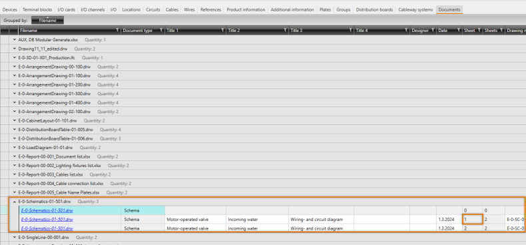The height and width of the screenshot is (245, 526).
Task: Open the Title 3 column filter icon
Action: (350, 30)
